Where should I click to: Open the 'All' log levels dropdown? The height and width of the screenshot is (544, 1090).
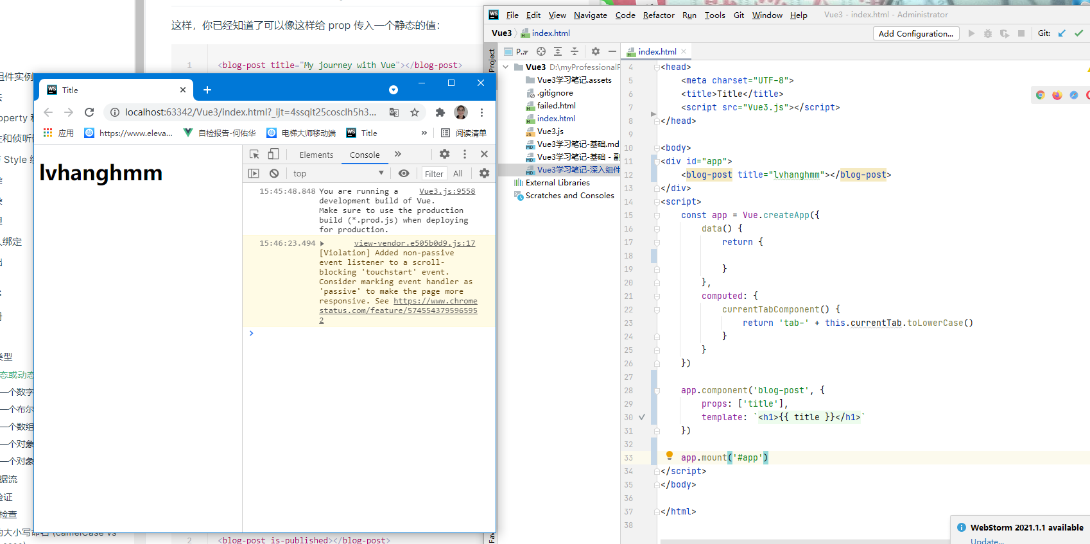tap(458, 174)
